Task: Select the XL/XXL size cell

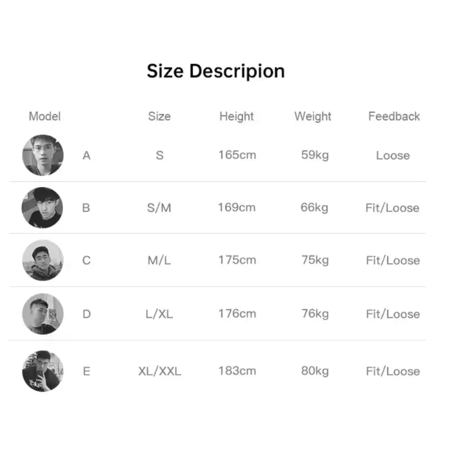Action: (x=160, y=371)
